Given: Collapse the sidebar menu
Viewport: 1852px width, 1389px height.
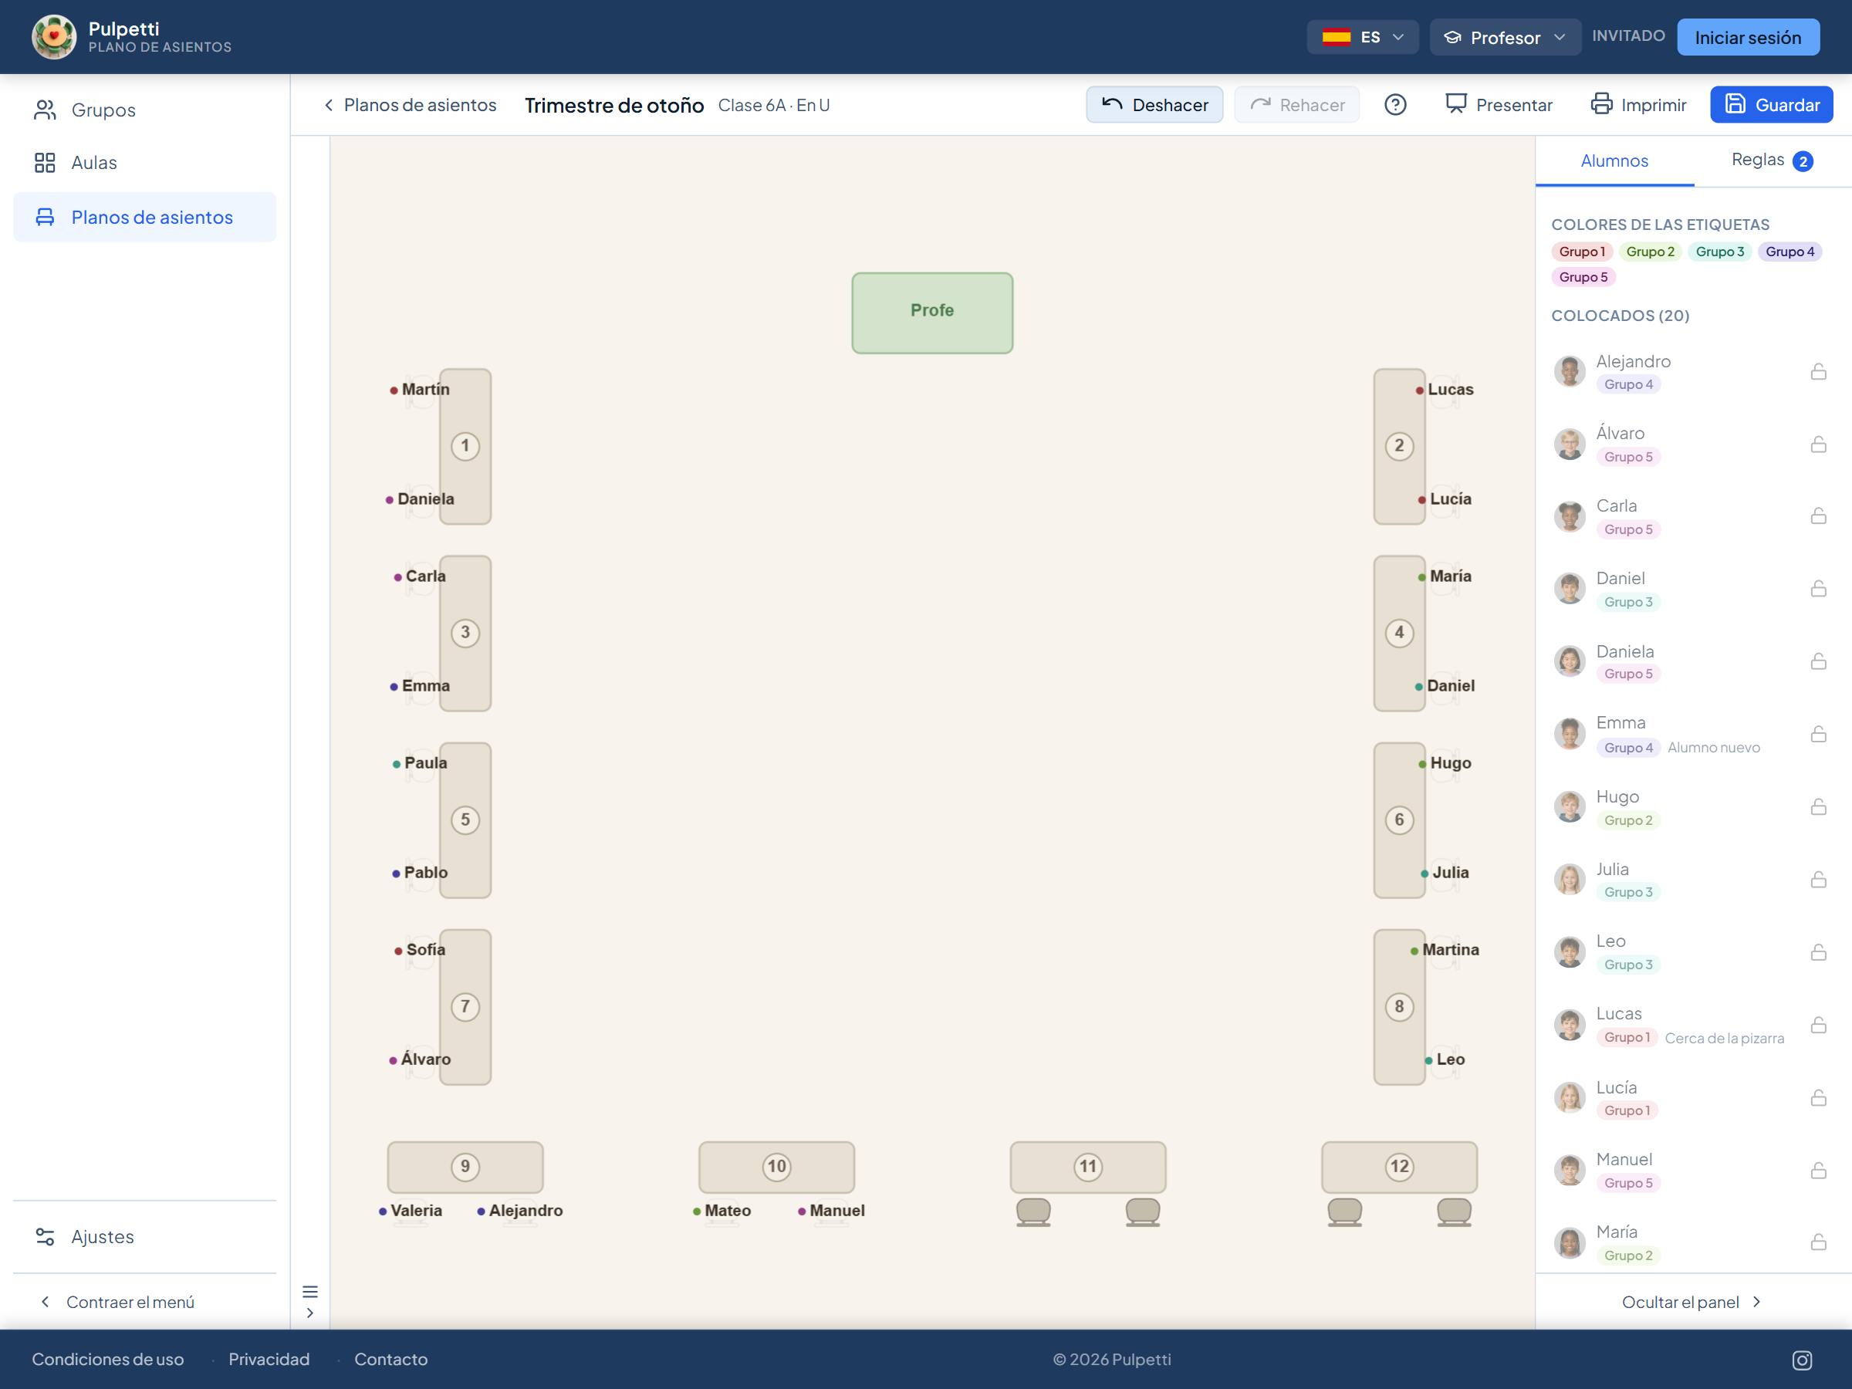Looking at the screenshot, I should point(117,1302).
